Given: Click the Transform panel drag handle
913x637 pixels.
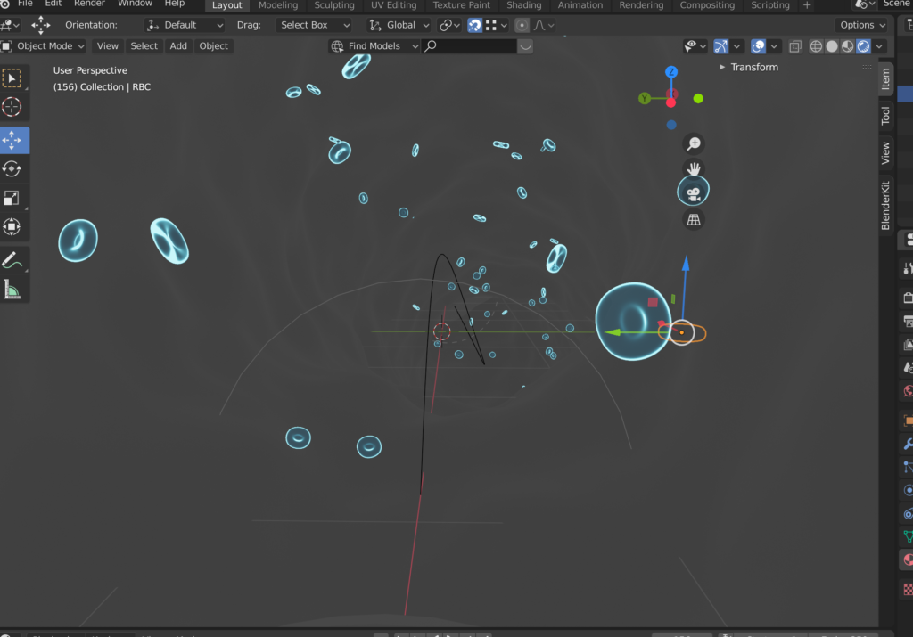Looking at the screenshot, I should point(867,67).
